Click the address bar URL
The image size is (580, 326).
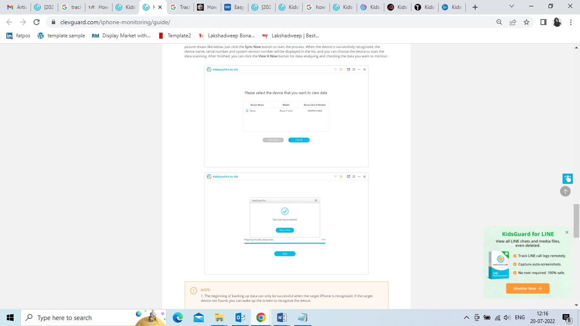coord(115,22)
